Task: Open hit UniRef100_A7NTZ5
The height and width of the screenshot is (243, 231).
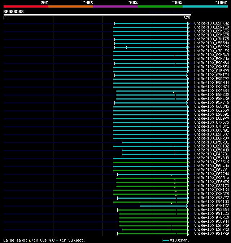Action: pyautogui.click(x=212, y=39)
